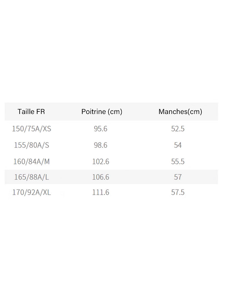Click the 95.6 chest measurement cell
227x302 pixels.
pyautogui.click(x=100, y=129)
